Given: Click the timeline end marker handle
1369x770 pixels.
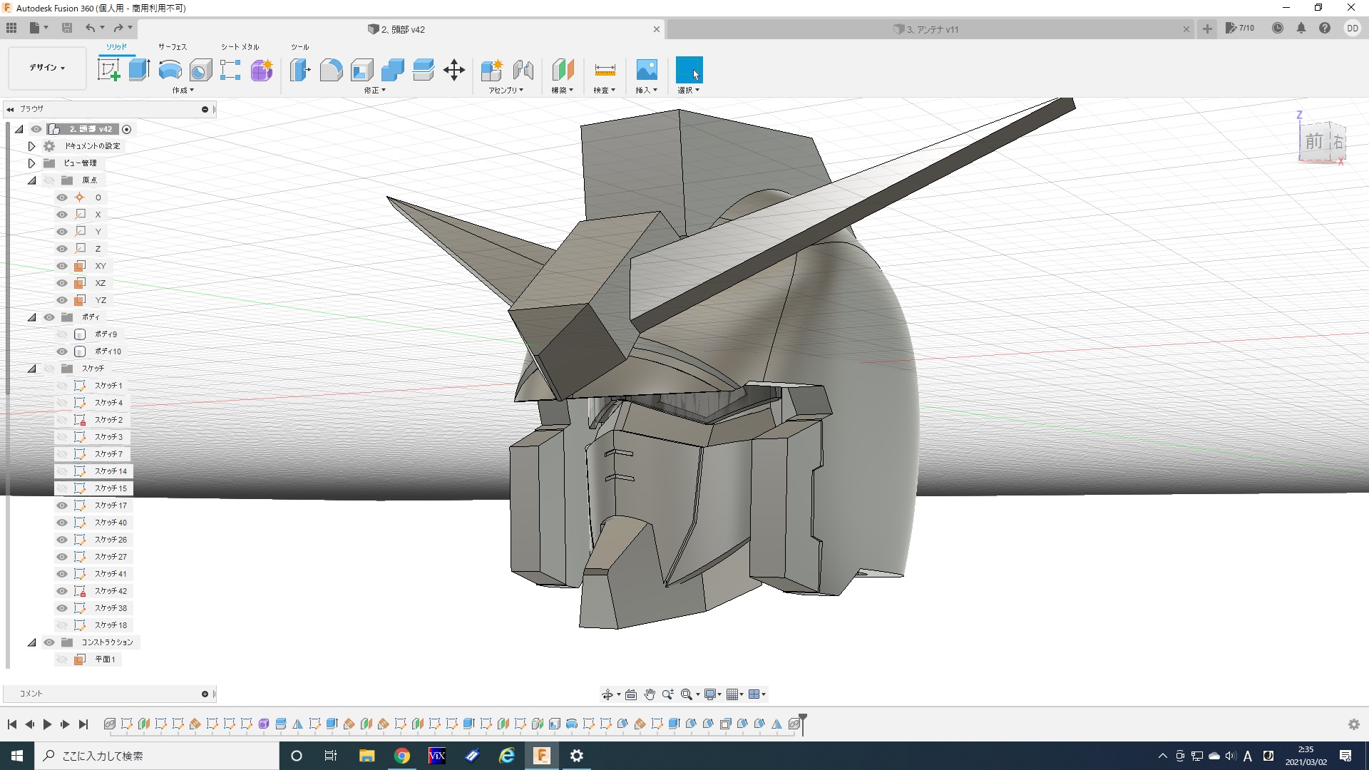Looking at the screenshot, I should point(803,718).
